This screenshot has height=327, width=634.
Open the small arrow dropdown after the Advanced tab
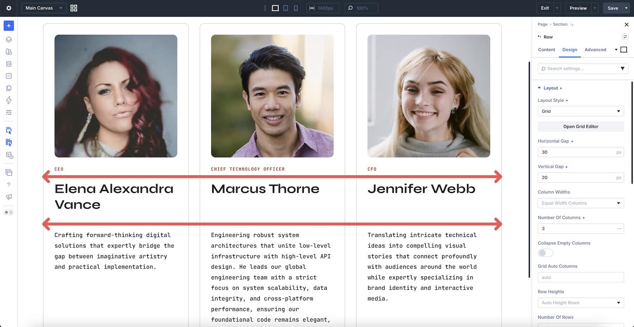click(616, 50)
